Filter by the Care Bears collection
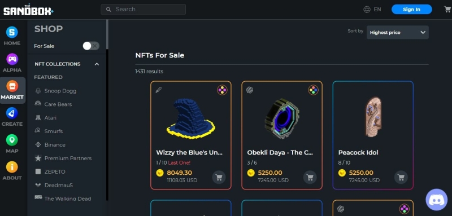Image resolution: width=452 pixels, height=216 pixels. coord(58,104)
